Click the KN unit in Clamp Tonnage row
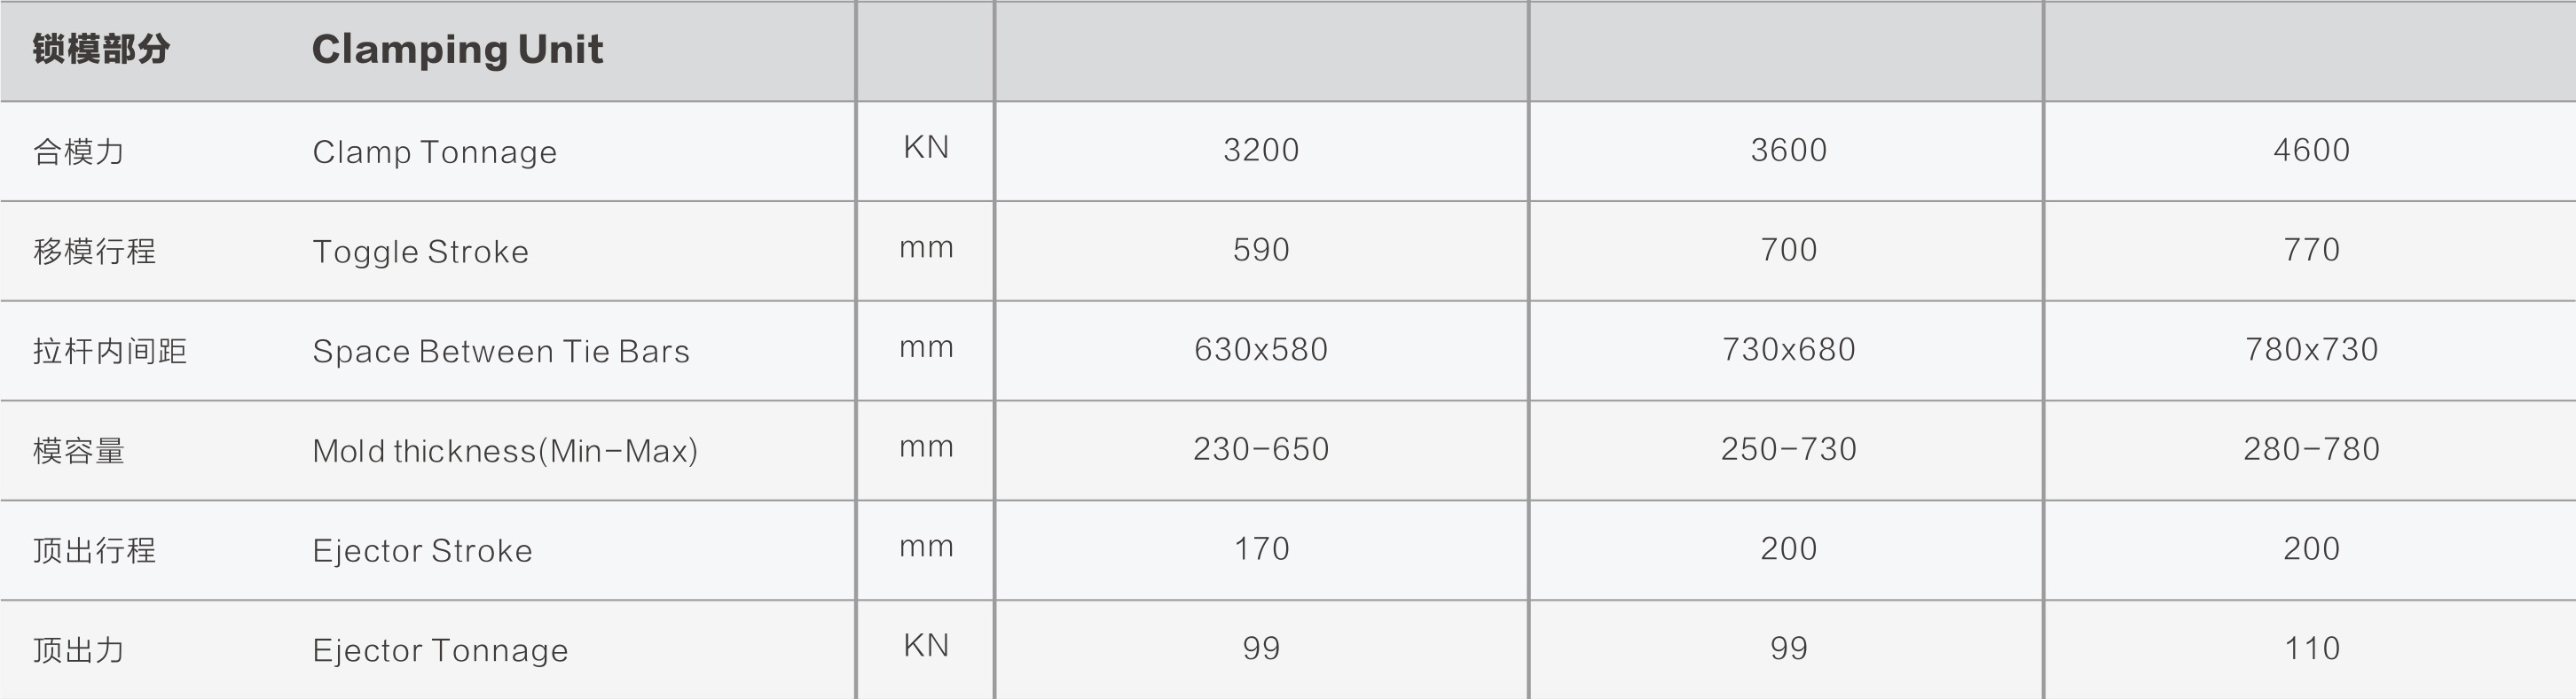2576x699 pixels. [925, 148]
